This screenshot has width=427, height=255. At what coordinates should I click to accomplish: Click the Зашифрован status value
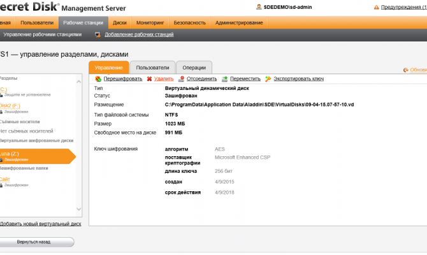coord(181,96)
